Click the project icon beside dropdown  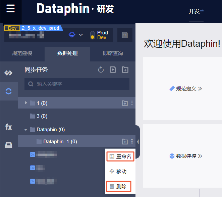[x=72, y=35]
